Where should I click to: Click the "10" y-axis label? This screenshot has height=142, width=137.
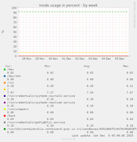click(x=15, y=51)
